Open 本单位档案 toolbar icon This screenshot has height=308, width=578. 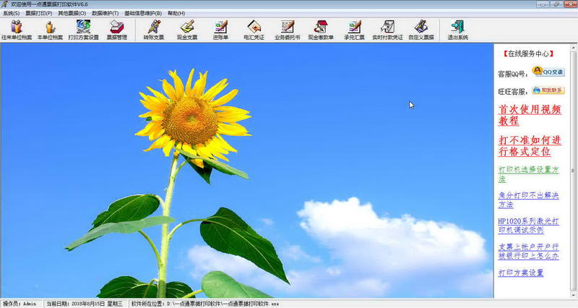tap(50, 30)
